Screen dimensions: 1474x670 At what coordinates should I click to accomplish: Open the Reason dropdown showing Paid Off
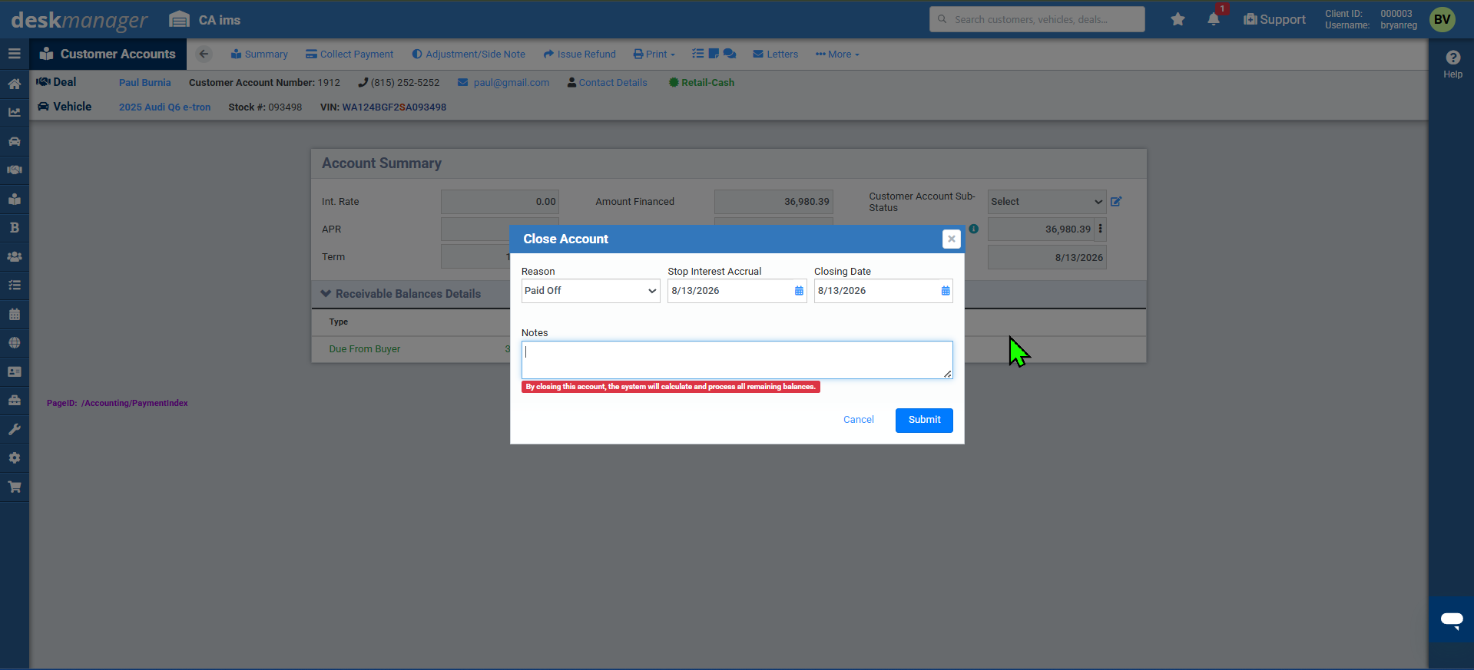[x=591, y=291]
